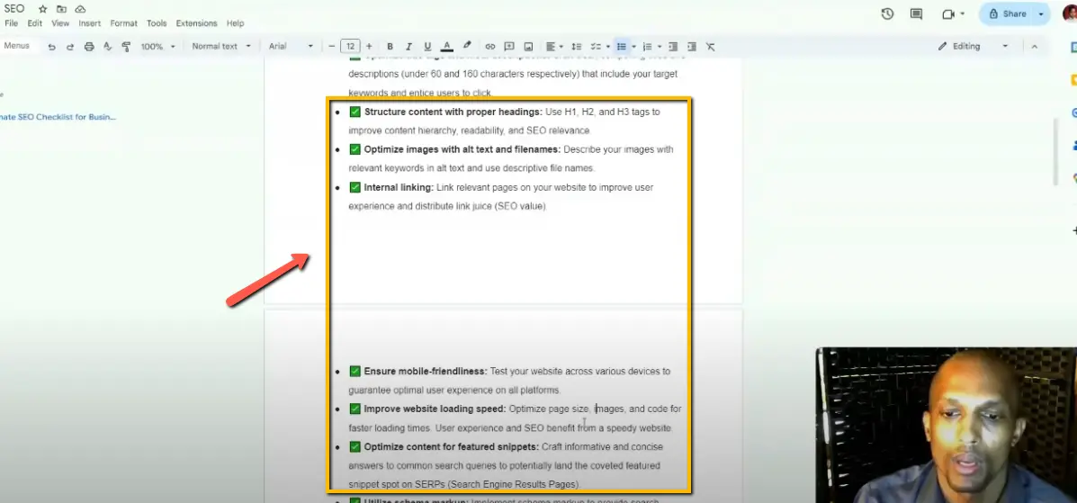Open the Arial font dropdown
Viewport: 1077px width, 503px height.
[291, 47]
